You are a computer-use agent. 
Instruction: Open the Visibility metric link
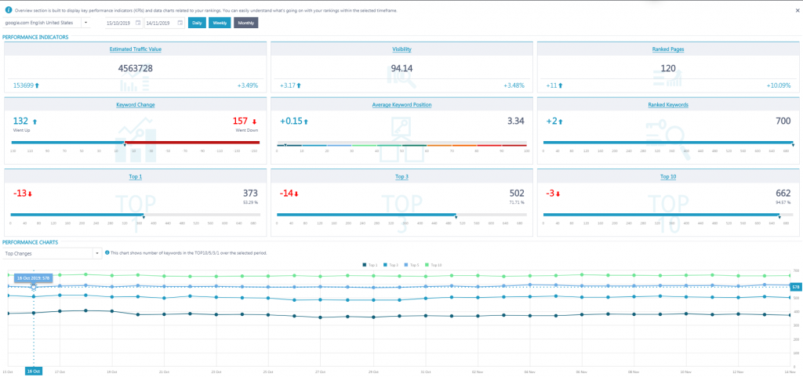401,49
